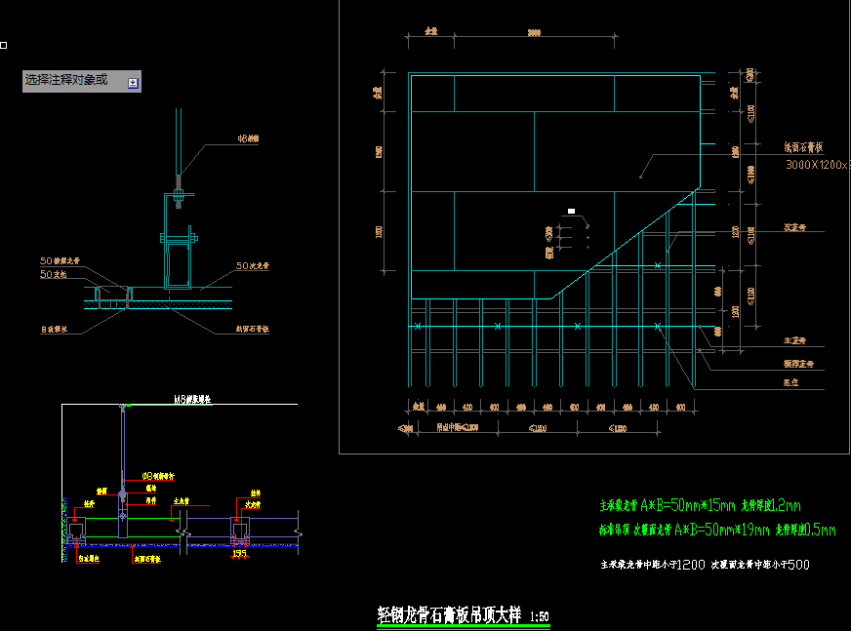The image size is (851, 631).
Task: Click the small white pickbox square at top-left
Action: point(4,45)
